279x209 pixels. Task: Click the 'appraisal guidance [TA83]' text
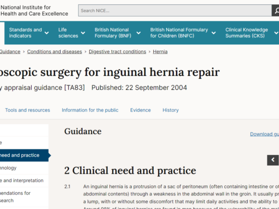click(x=44, y=88)
